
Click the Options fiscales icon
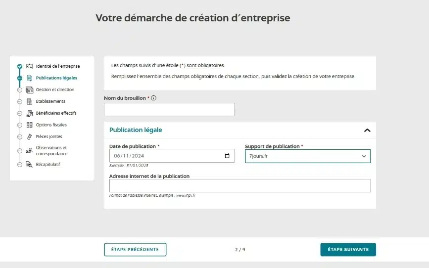29,125
